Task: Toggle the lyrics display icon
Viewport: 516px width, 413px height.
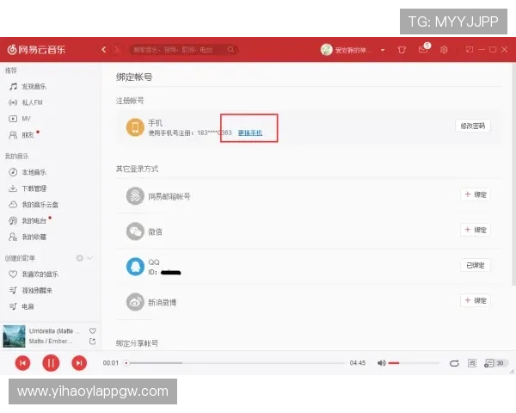Action: [472, 363]
